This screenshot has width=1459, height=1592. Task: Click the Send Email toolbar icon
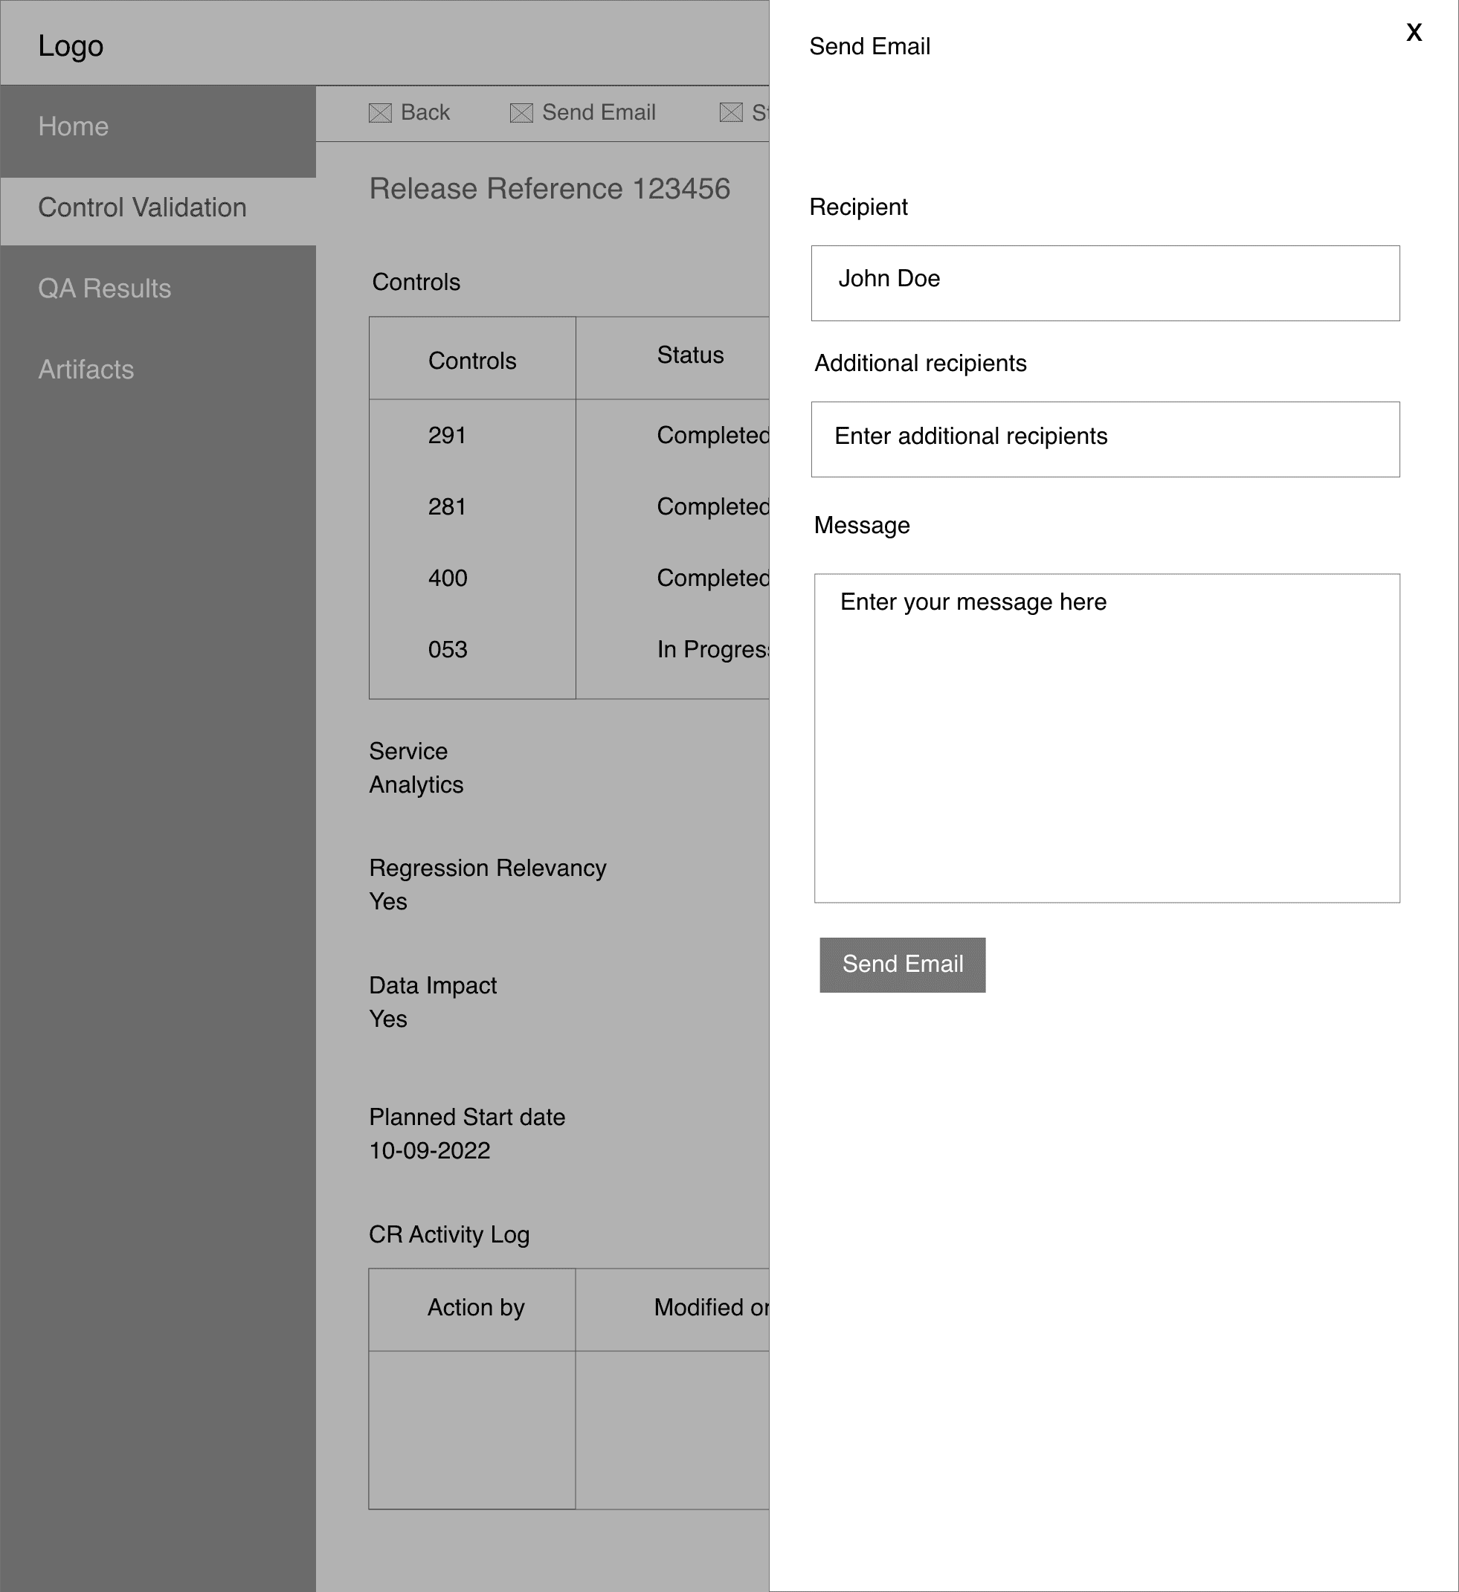(521, 113)
